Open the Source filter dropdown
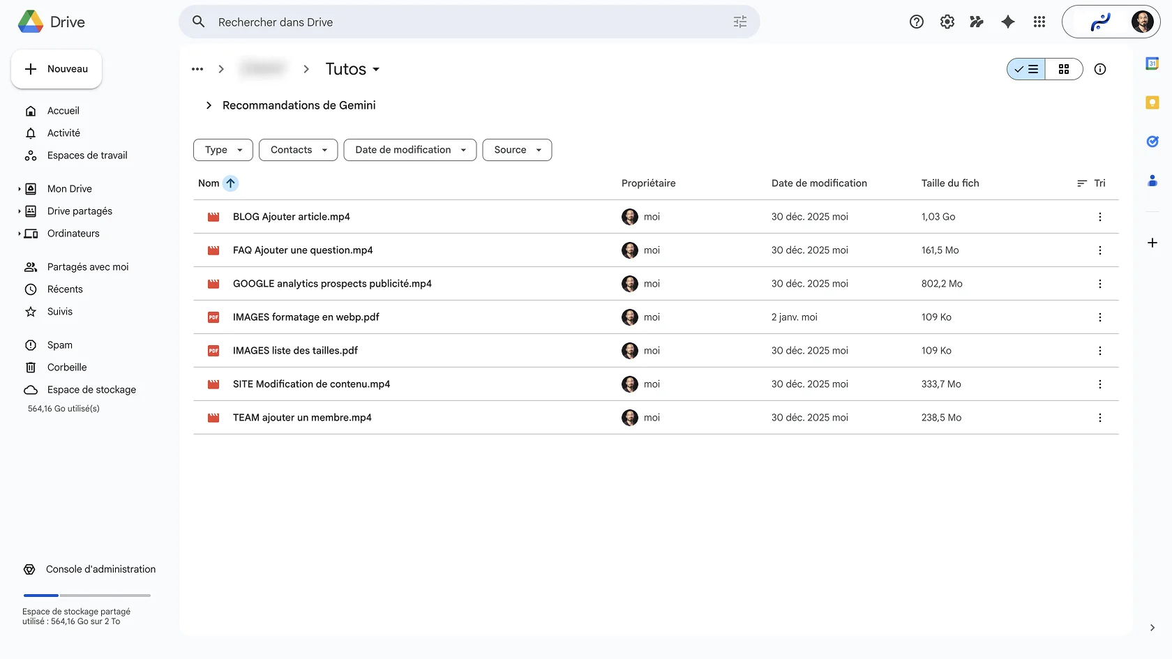Viewport: 1172px width, 659px height. click(517, 150)
